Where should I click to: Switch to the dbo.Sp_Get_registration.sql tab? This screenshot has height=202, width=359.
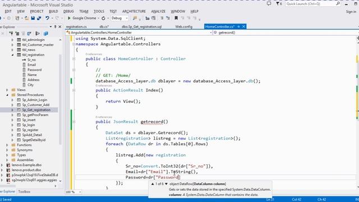[142, 27]
